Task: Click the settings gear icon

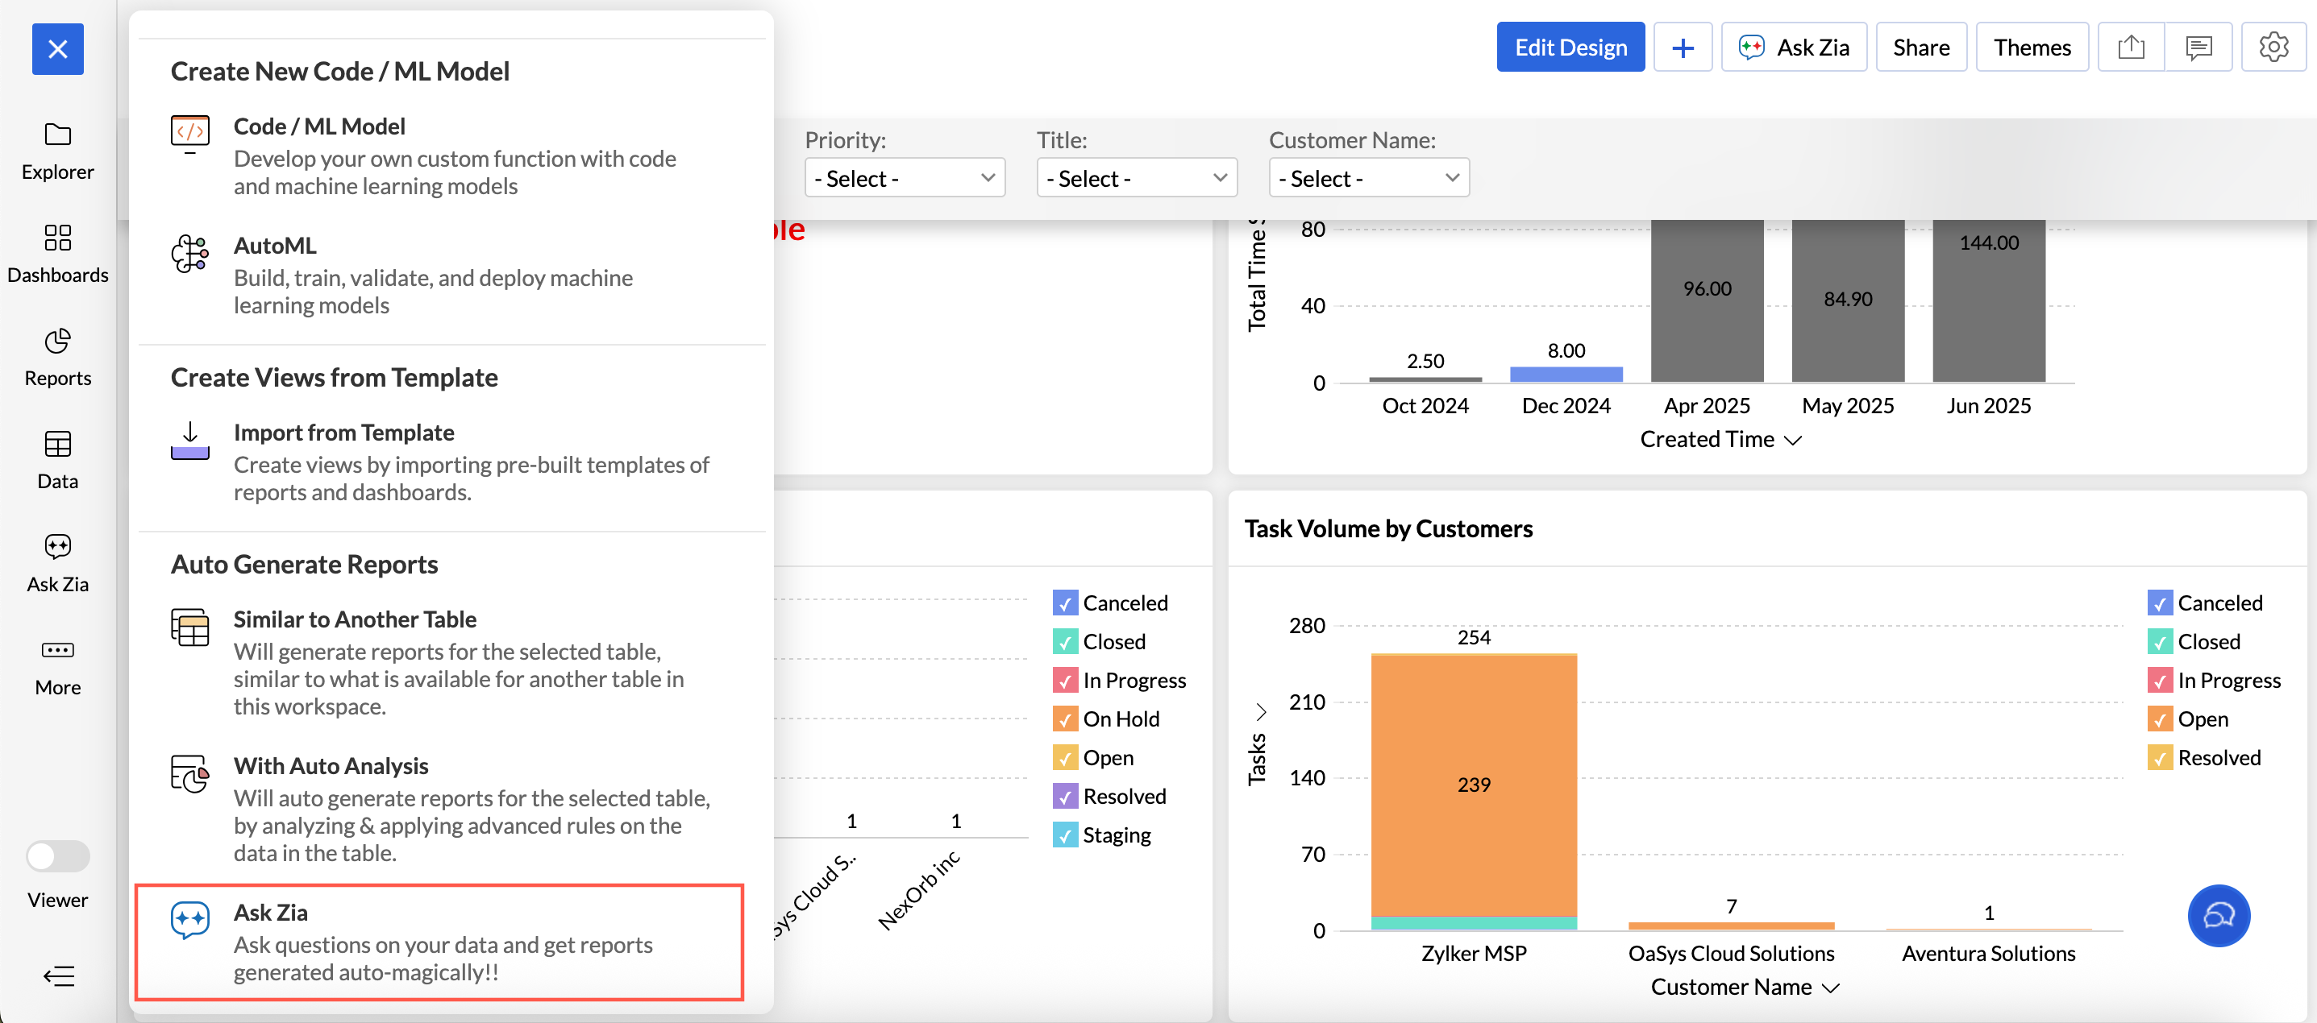Action: click(2272, 47)
